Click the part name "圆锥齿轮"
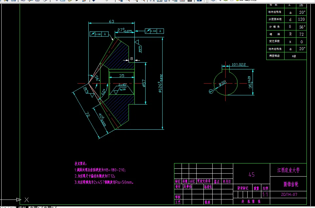The image size is (315, 208). [x=291, y=184]
